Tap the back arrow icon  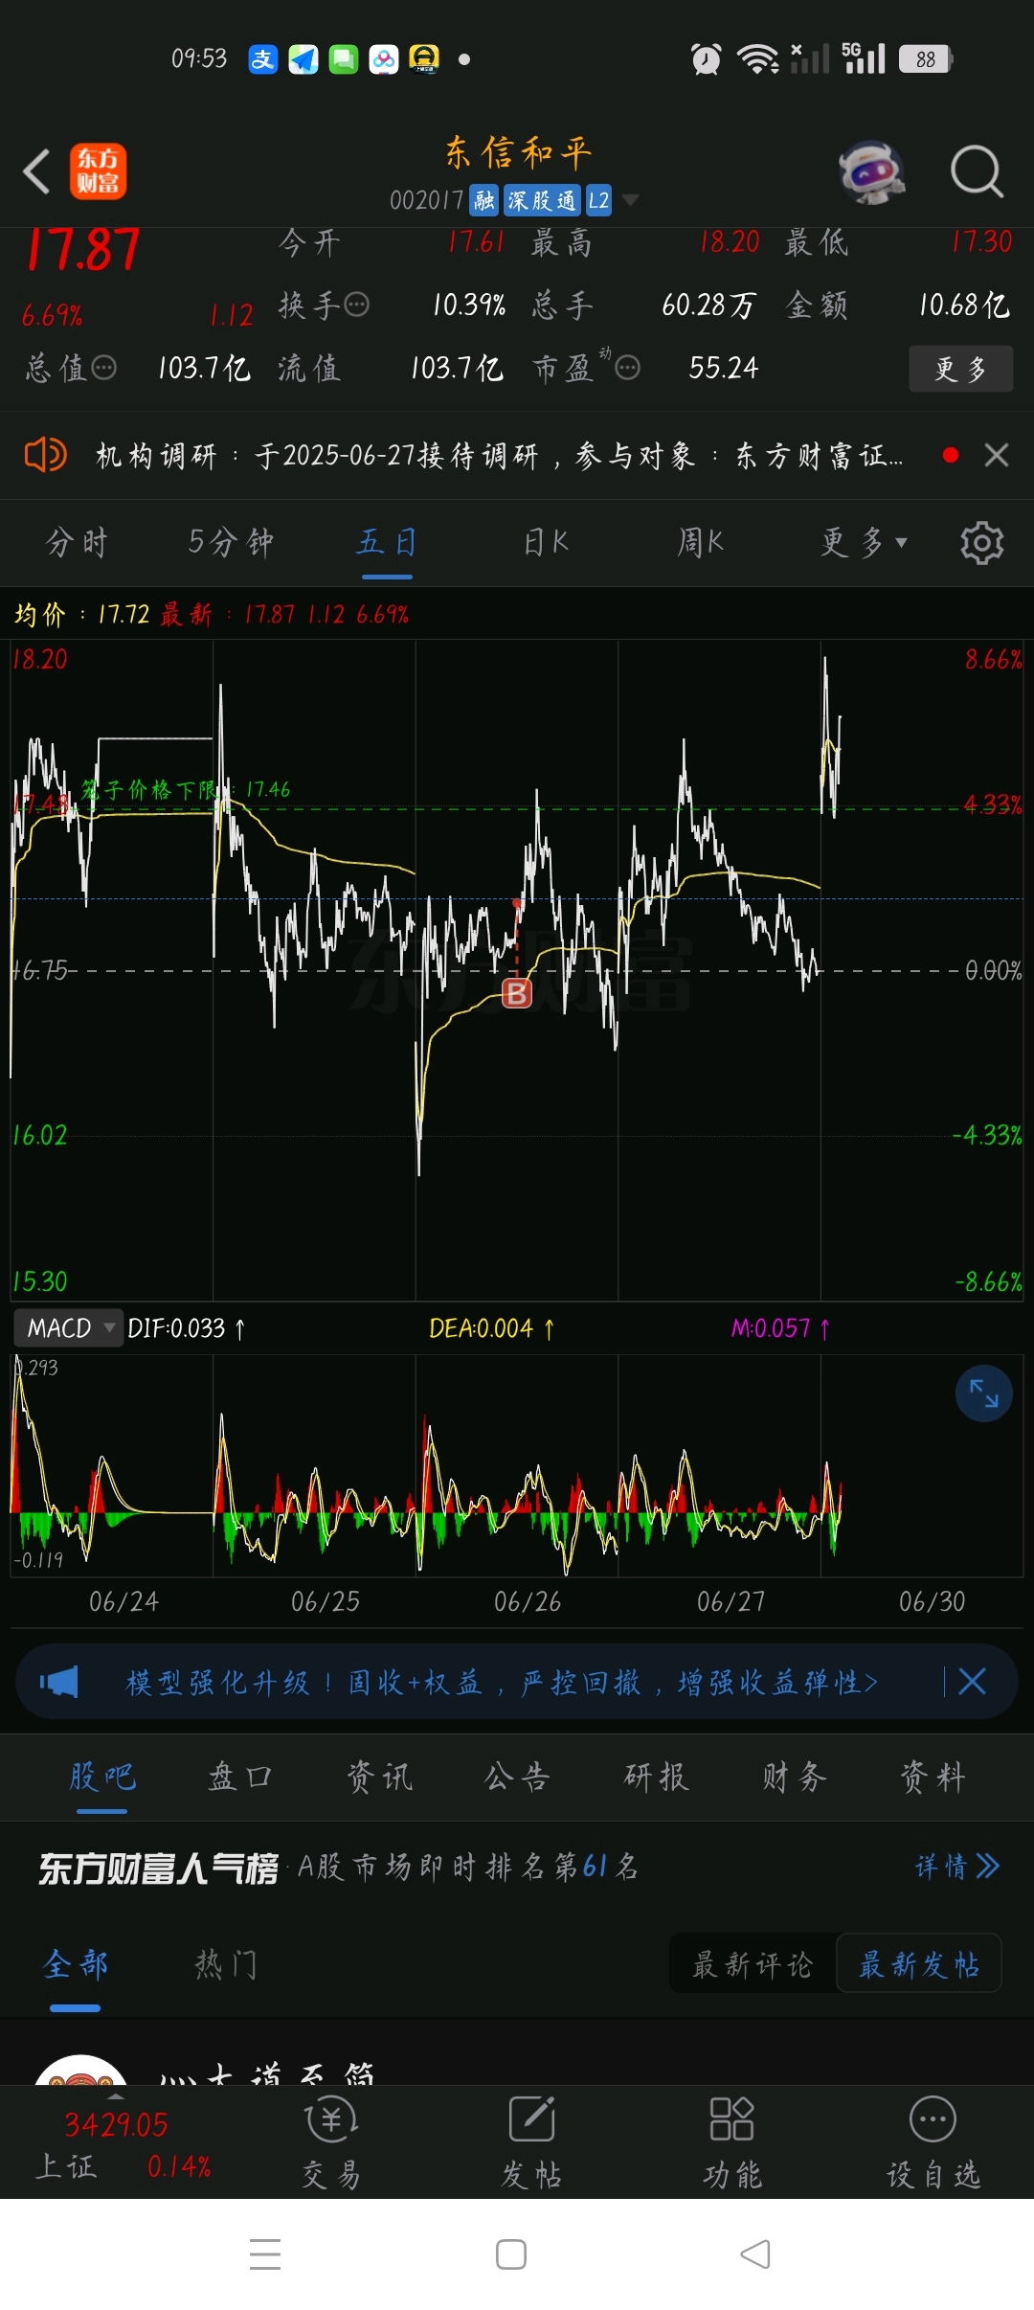click(x=36, y=172)
